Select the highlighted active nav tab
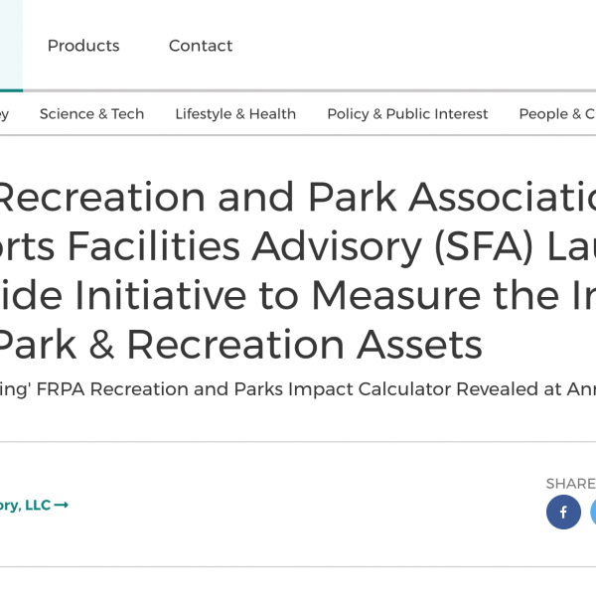 [11, 46]
